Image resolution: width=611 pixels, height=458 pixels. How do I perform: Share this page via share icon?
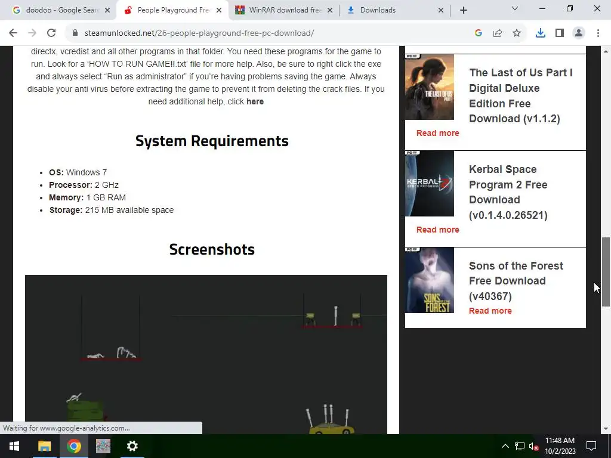[498, 33]
